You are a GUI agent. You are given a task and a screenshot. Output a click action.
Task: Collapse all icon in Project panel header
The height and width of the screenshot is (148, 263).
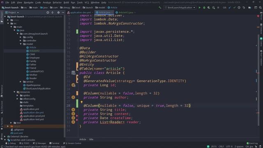tap(53, 12)
